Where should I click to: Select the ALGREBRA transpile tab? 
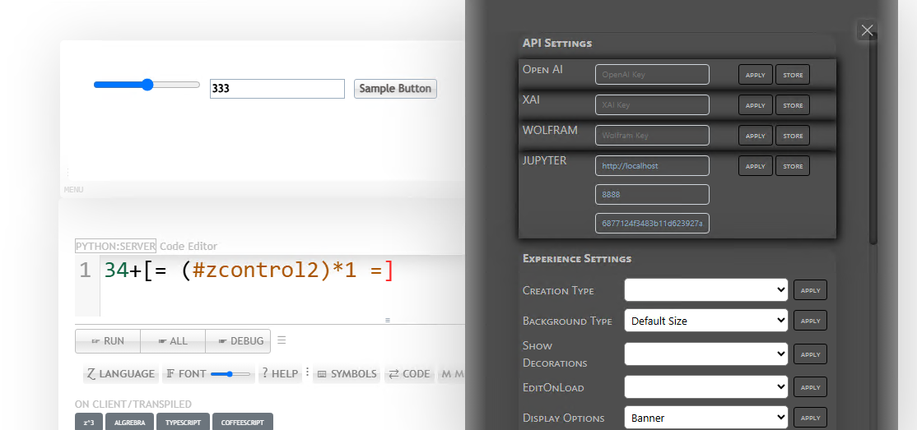tap(129, 423)
